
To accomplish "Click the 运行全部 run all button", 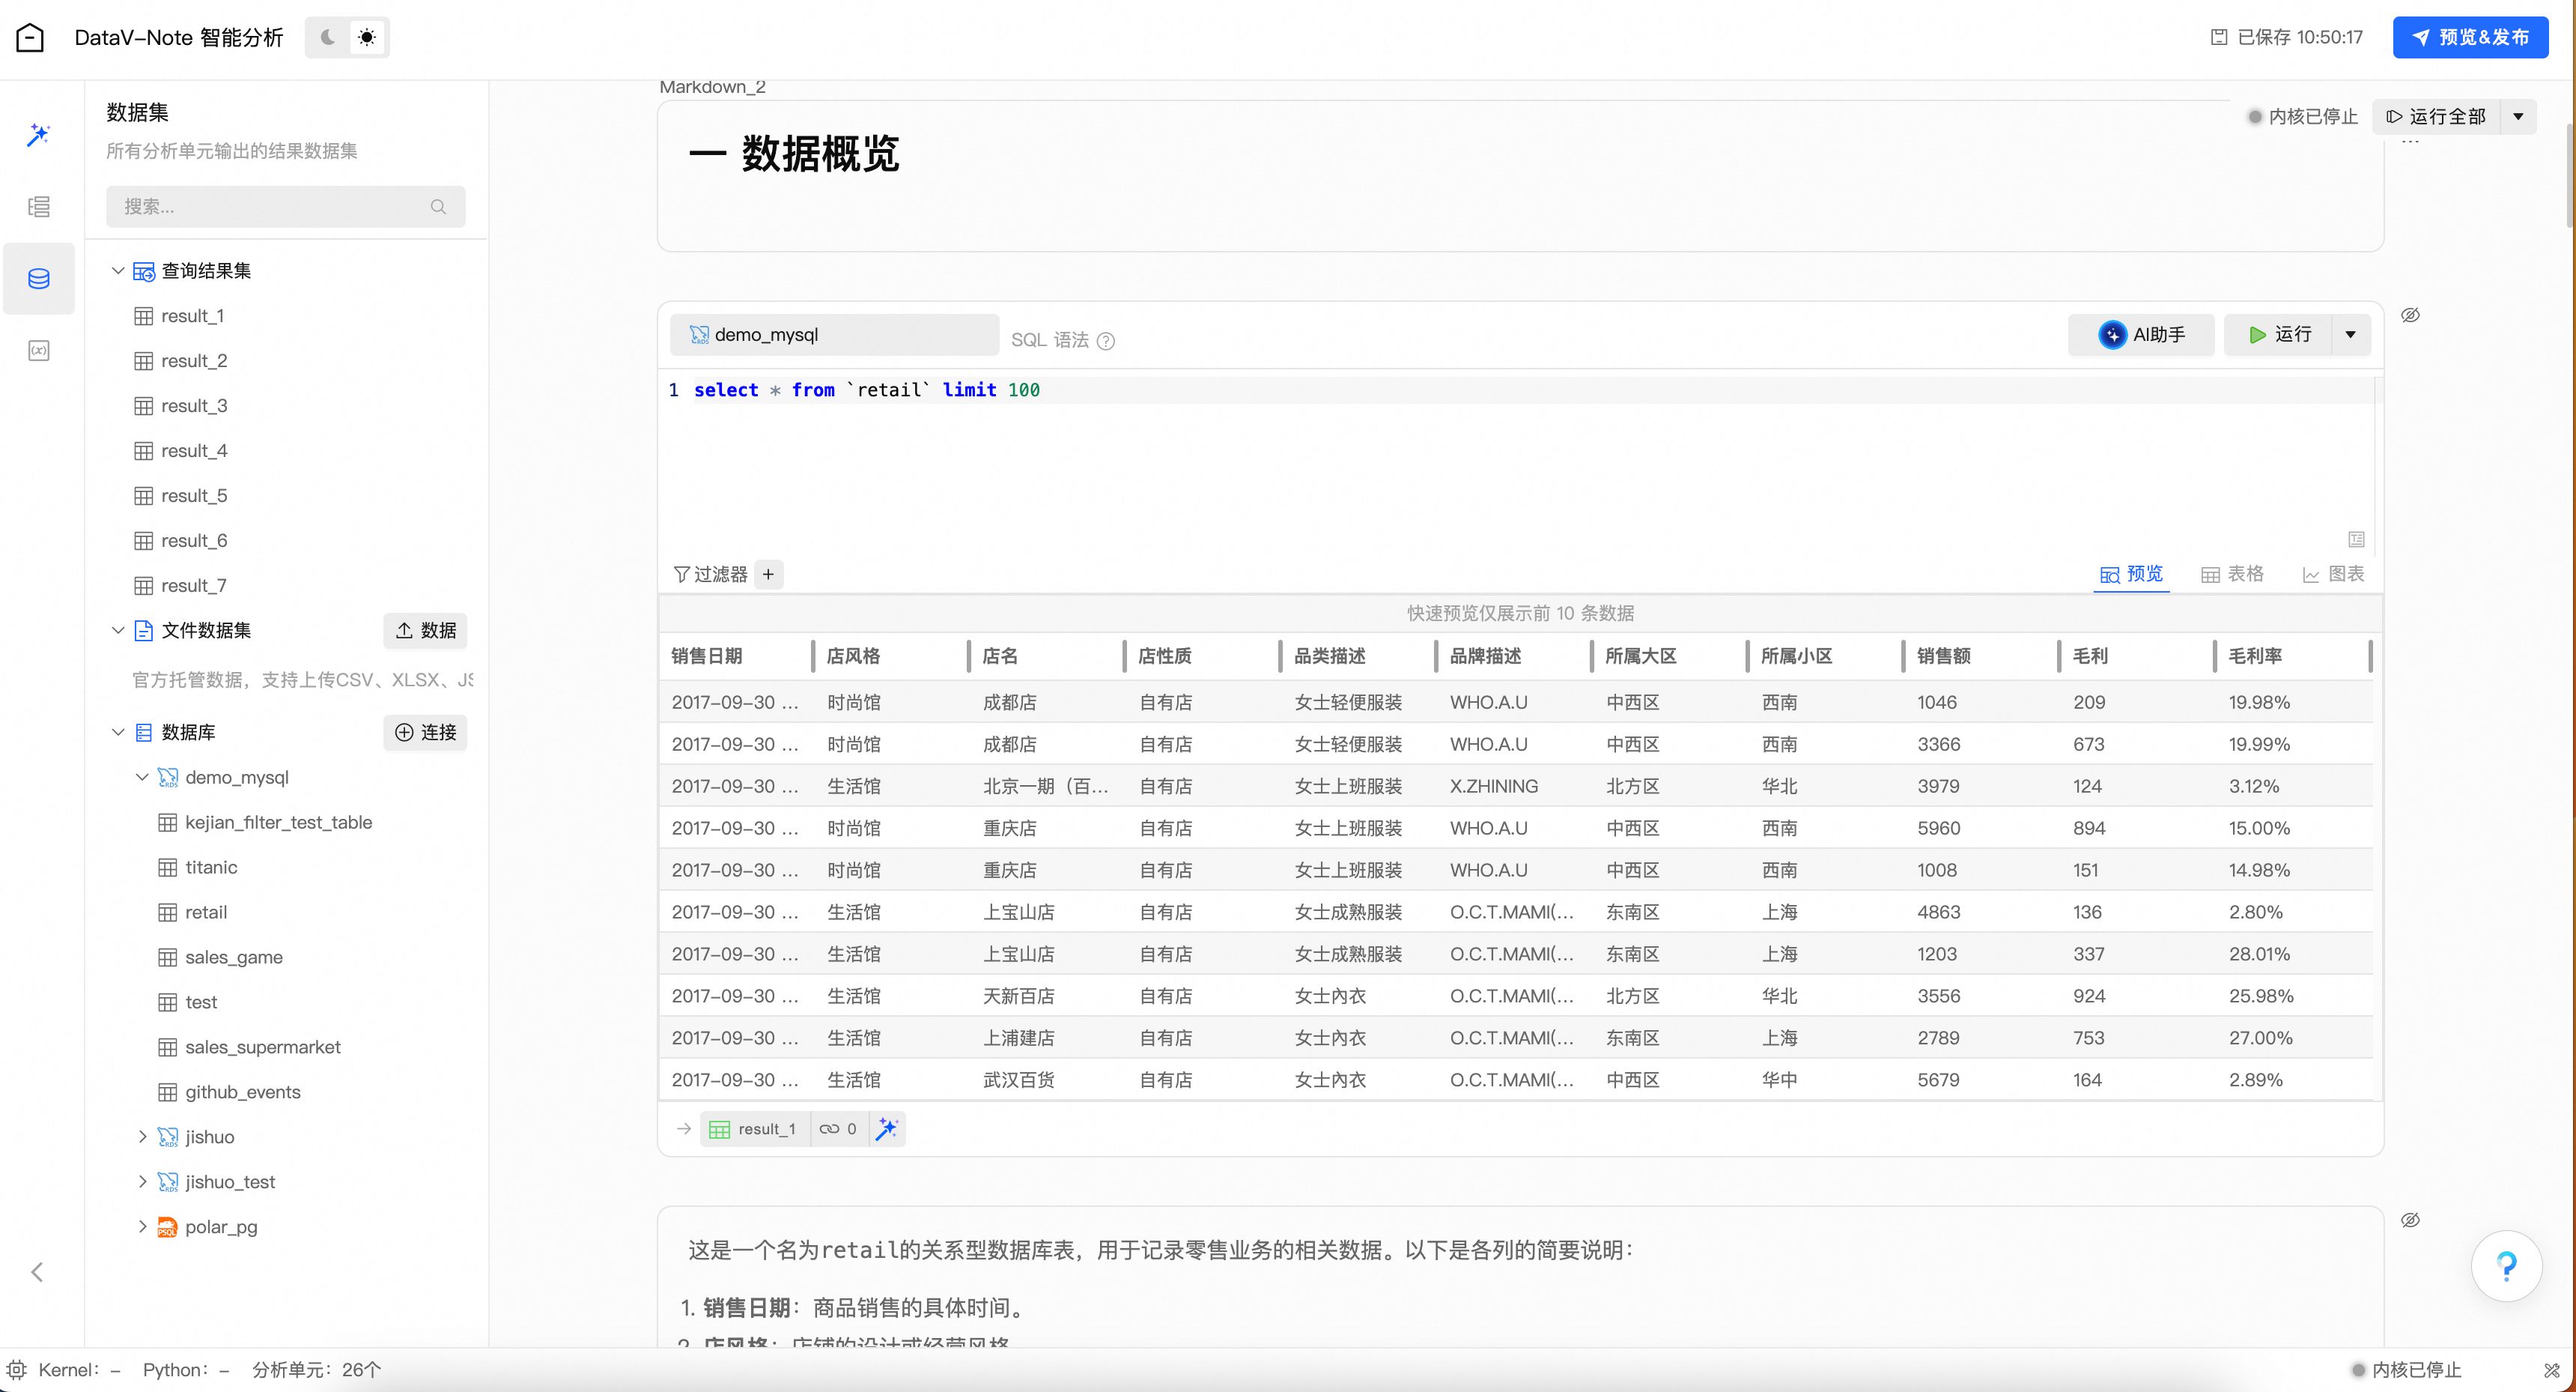I will tap(2437, 117).
